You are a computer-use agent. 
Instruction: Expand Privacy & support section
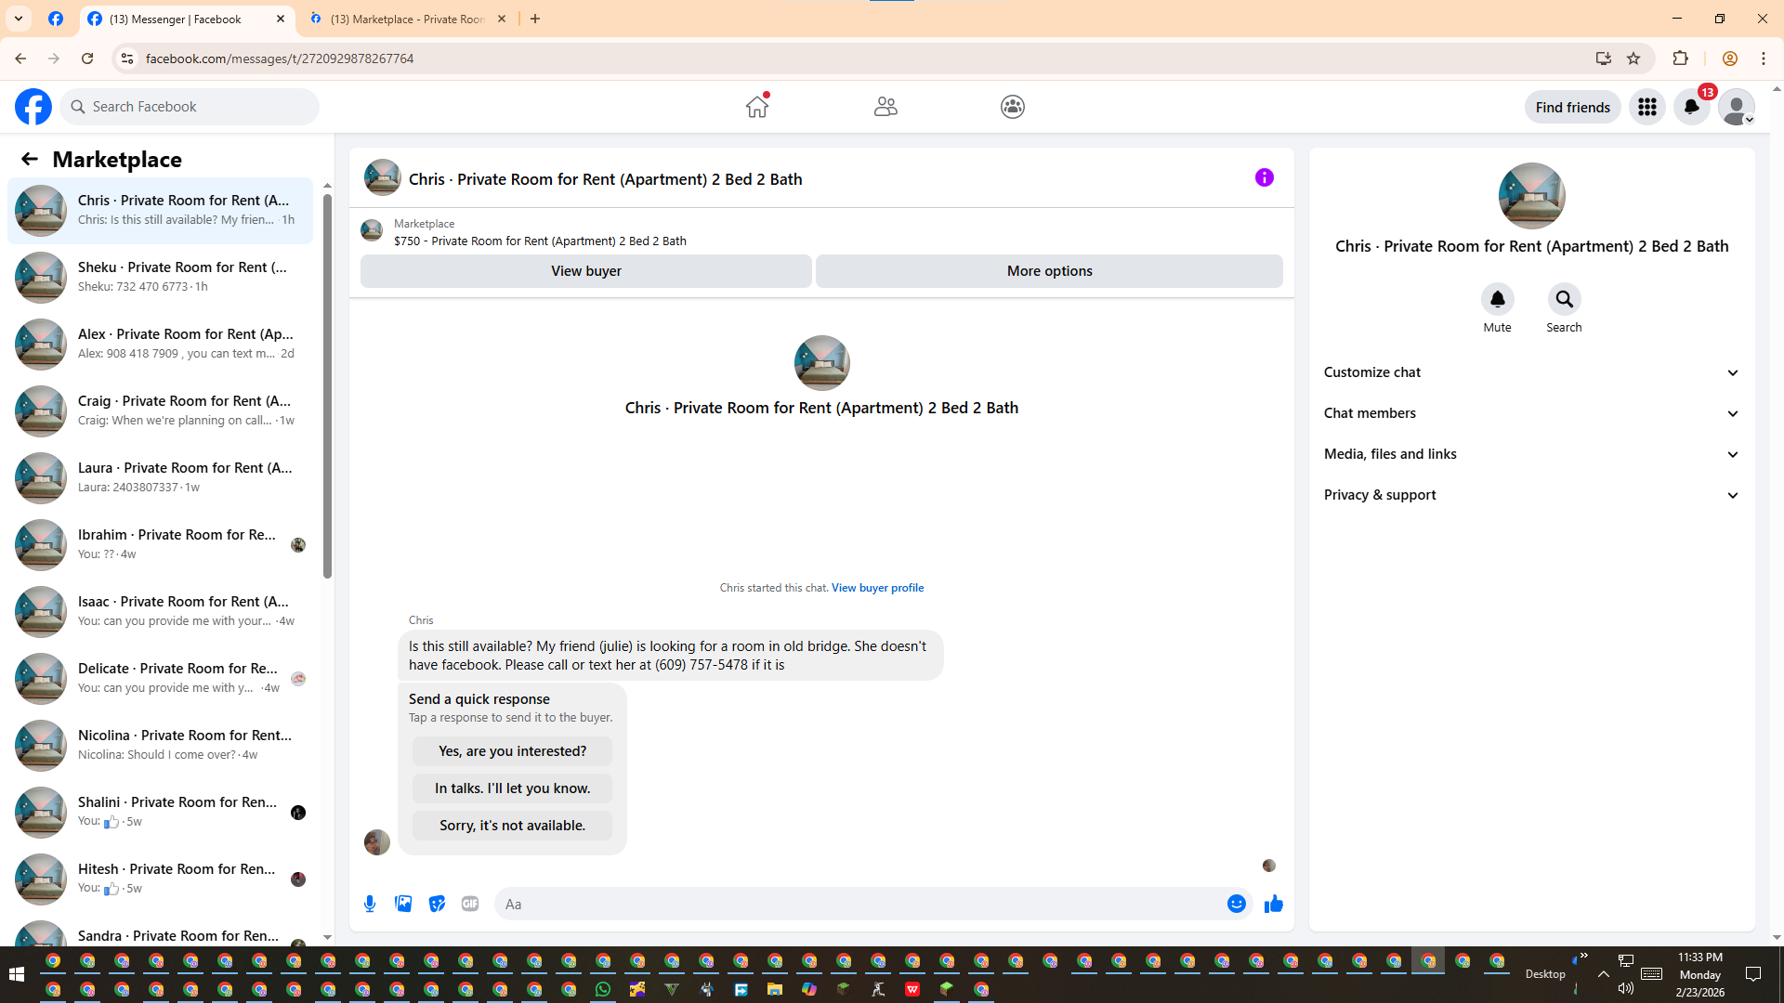1530,495
